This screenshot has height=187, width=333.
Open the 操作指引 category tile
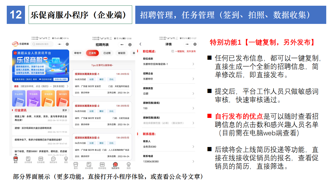pos(63,98)
